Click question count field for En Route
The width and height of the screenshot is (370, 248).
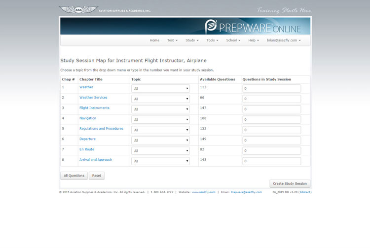point(271,151)
